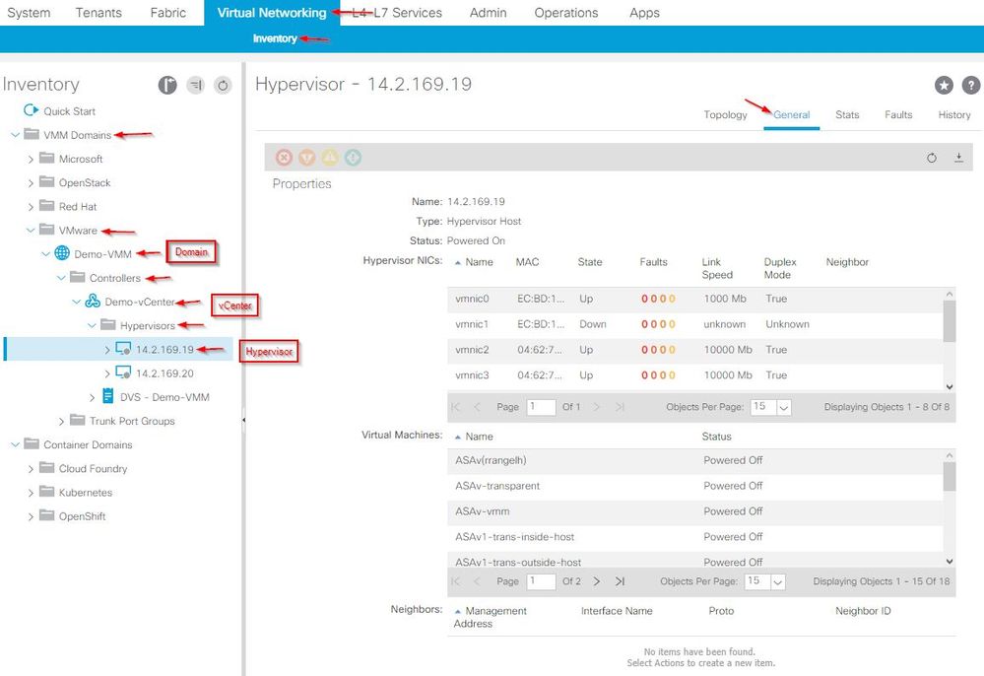
Task: Click the first Inventory toolbar icon
Action: [167, 85]
